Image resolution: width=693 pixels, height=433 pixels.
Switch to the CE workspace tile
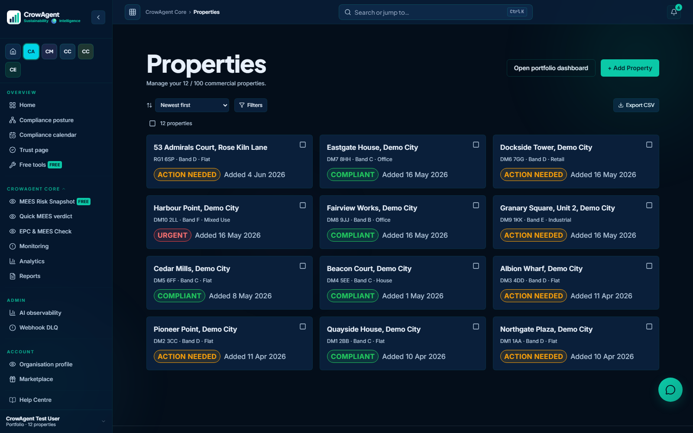point(13,70)
